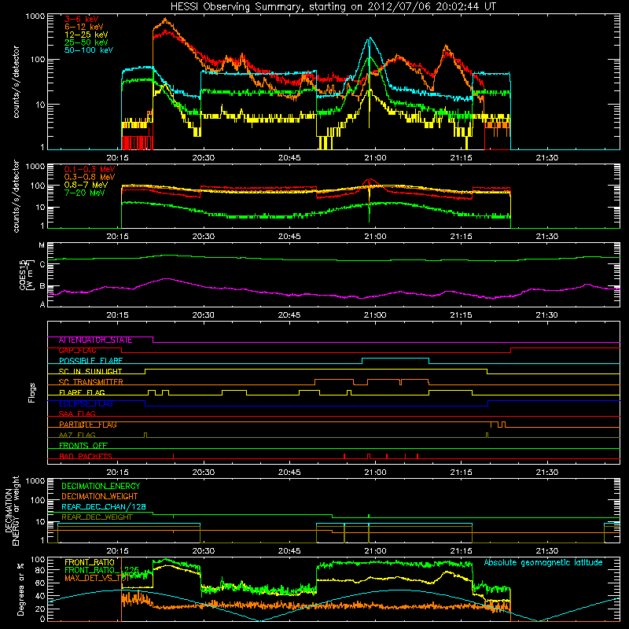Click the 0.8-7 MeV legend entry
Viewport: 629px width, 629px height.
pyautogui.click(x=86, y=185)
